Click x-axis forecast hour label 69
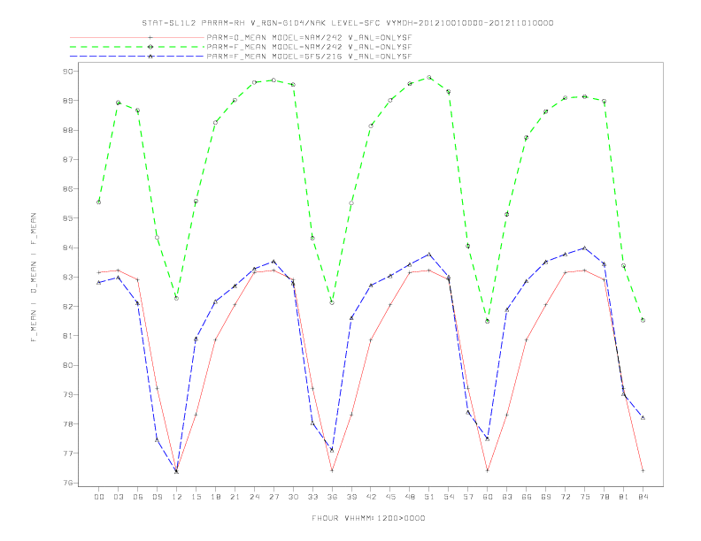Screen dimensions: 701x541 pos(546,497)
